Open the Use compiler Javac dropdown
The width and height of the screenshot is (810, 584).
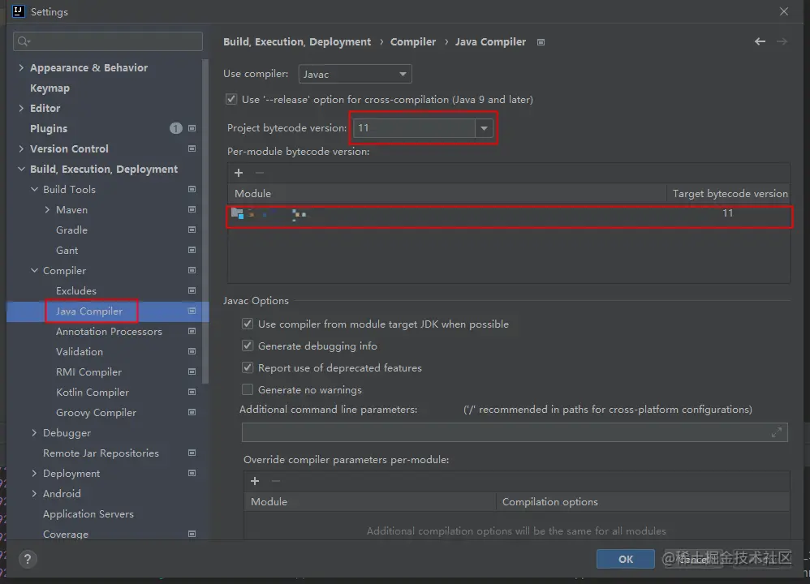point(355,74)
